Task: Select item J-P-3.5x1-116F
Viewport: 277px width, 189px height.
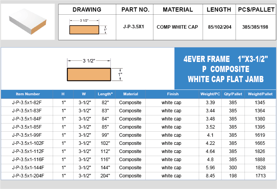Action: pyautogui.click(x=28, y=159)
